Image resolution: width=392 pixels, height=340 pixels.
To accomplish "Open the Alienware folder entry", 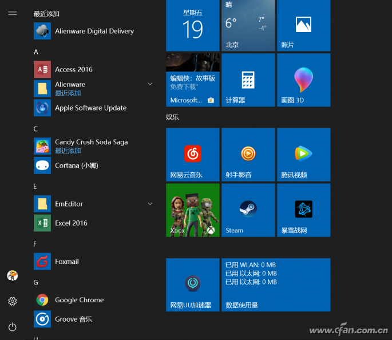I will 94,89.
